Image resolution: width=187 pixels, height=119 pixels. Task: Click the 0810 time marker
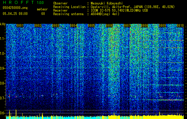(x=180, y=26)
